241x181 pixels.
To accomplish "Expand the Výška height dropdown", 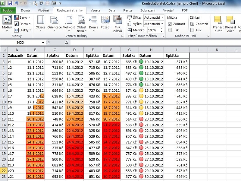I will (x=162, y=24).
